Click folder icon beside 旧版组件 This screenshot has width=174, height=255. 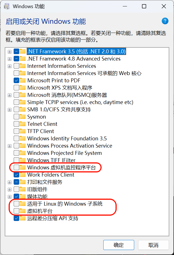23,189
